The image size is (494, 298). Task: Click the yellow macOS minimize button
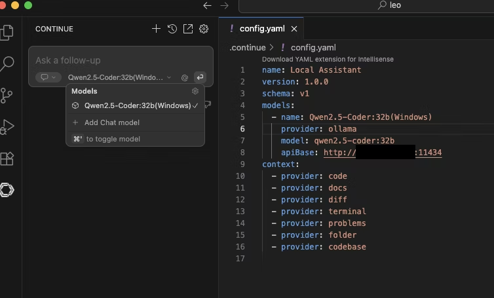tap(15, 5)
